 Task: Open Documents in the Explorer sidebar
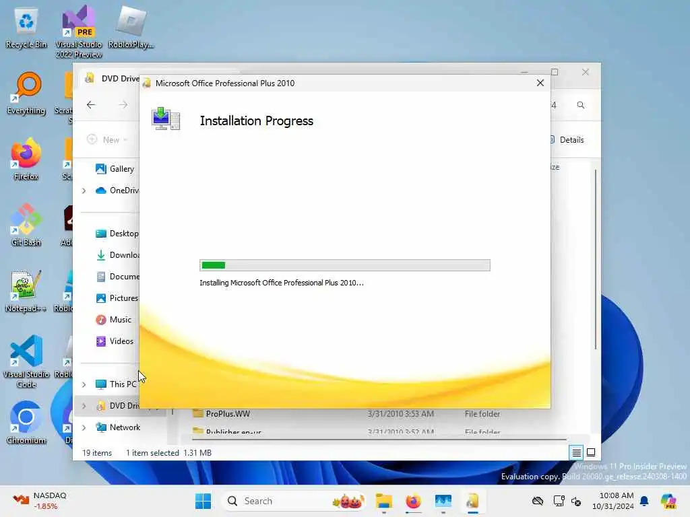tap(117, 277)
